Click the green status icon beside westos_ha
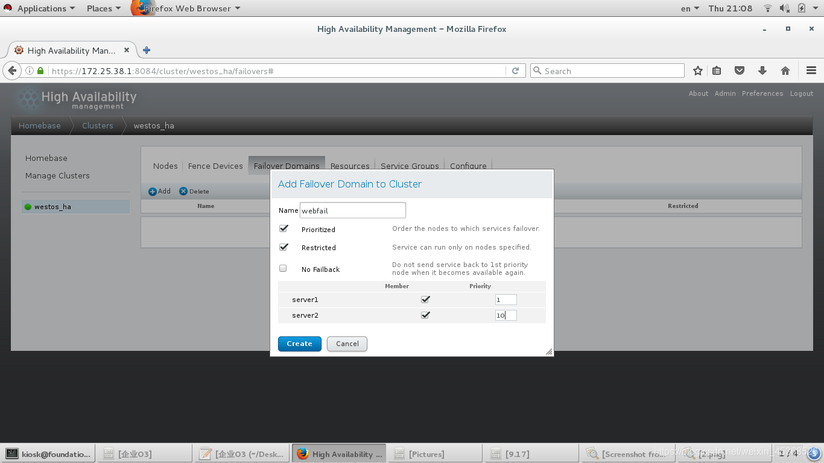Screen dimensions: 824x463 coord(28,207)
